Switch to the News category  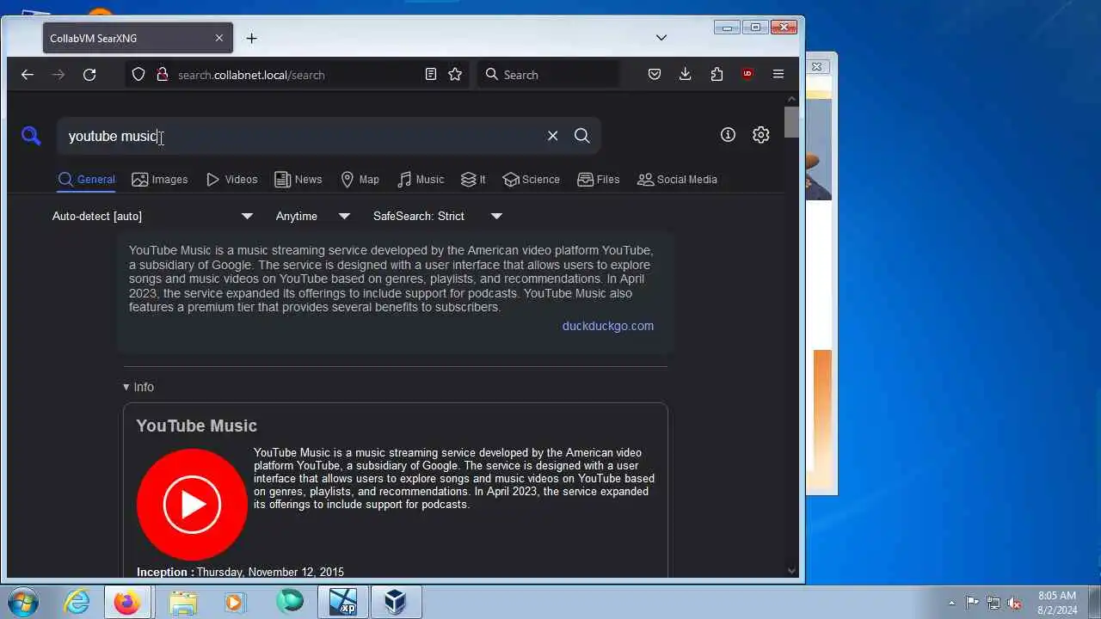(x=298, y=180)
